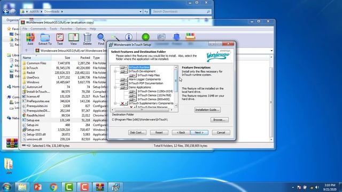Select the Setup.msi file icon
Screen dimensions: 342x192
(x=24, y=130)
